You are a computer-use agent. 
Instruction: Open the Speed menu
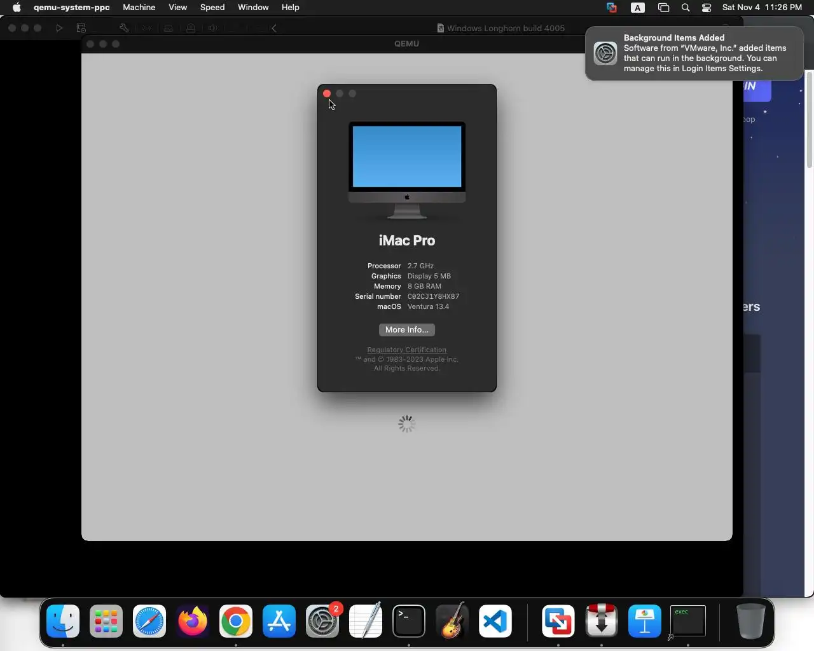click(x=212, y=8)
